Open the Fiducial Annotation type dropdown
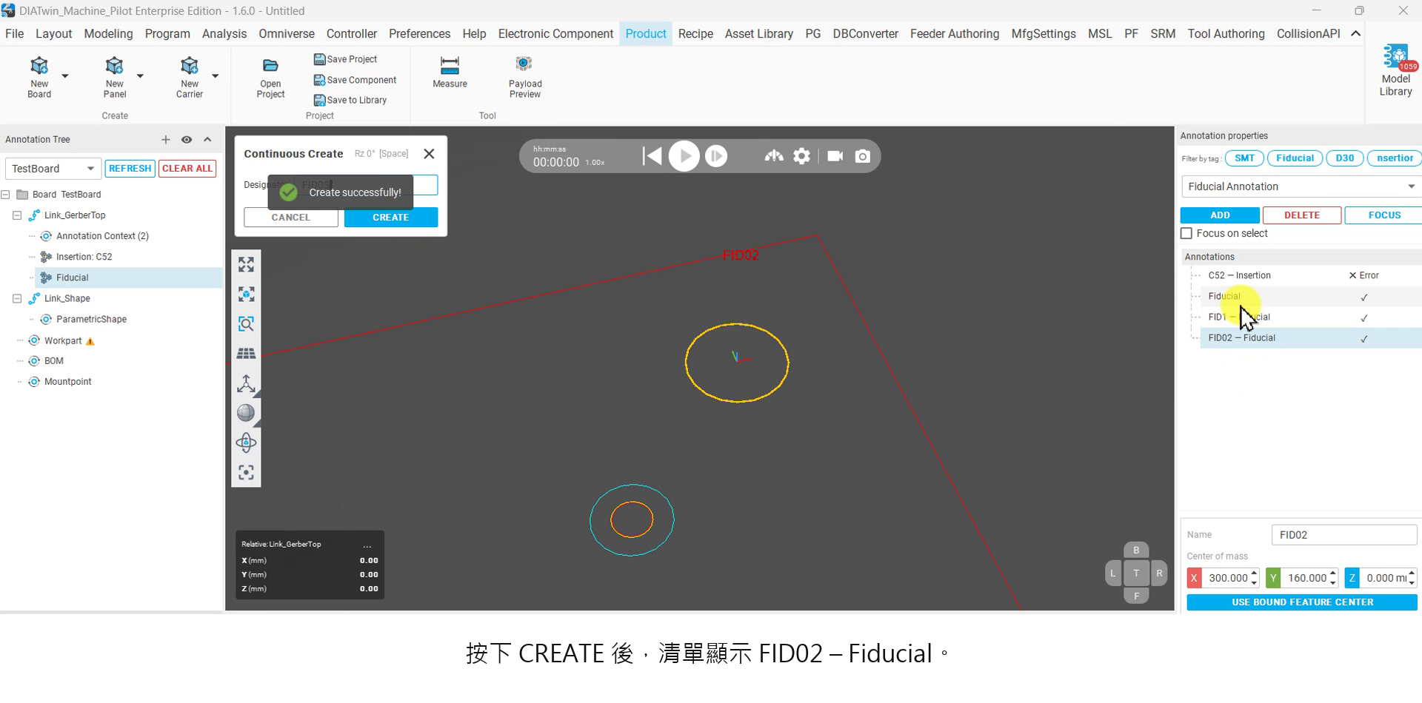The image size is (1422, 703). tap(1301, 186)
